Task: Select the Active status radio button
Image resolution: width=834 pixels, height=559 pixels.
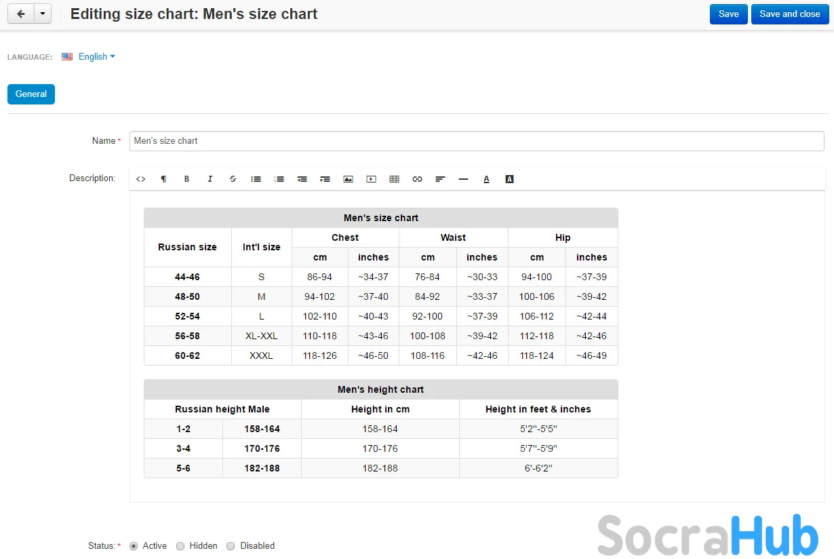Action: (134, 546)
